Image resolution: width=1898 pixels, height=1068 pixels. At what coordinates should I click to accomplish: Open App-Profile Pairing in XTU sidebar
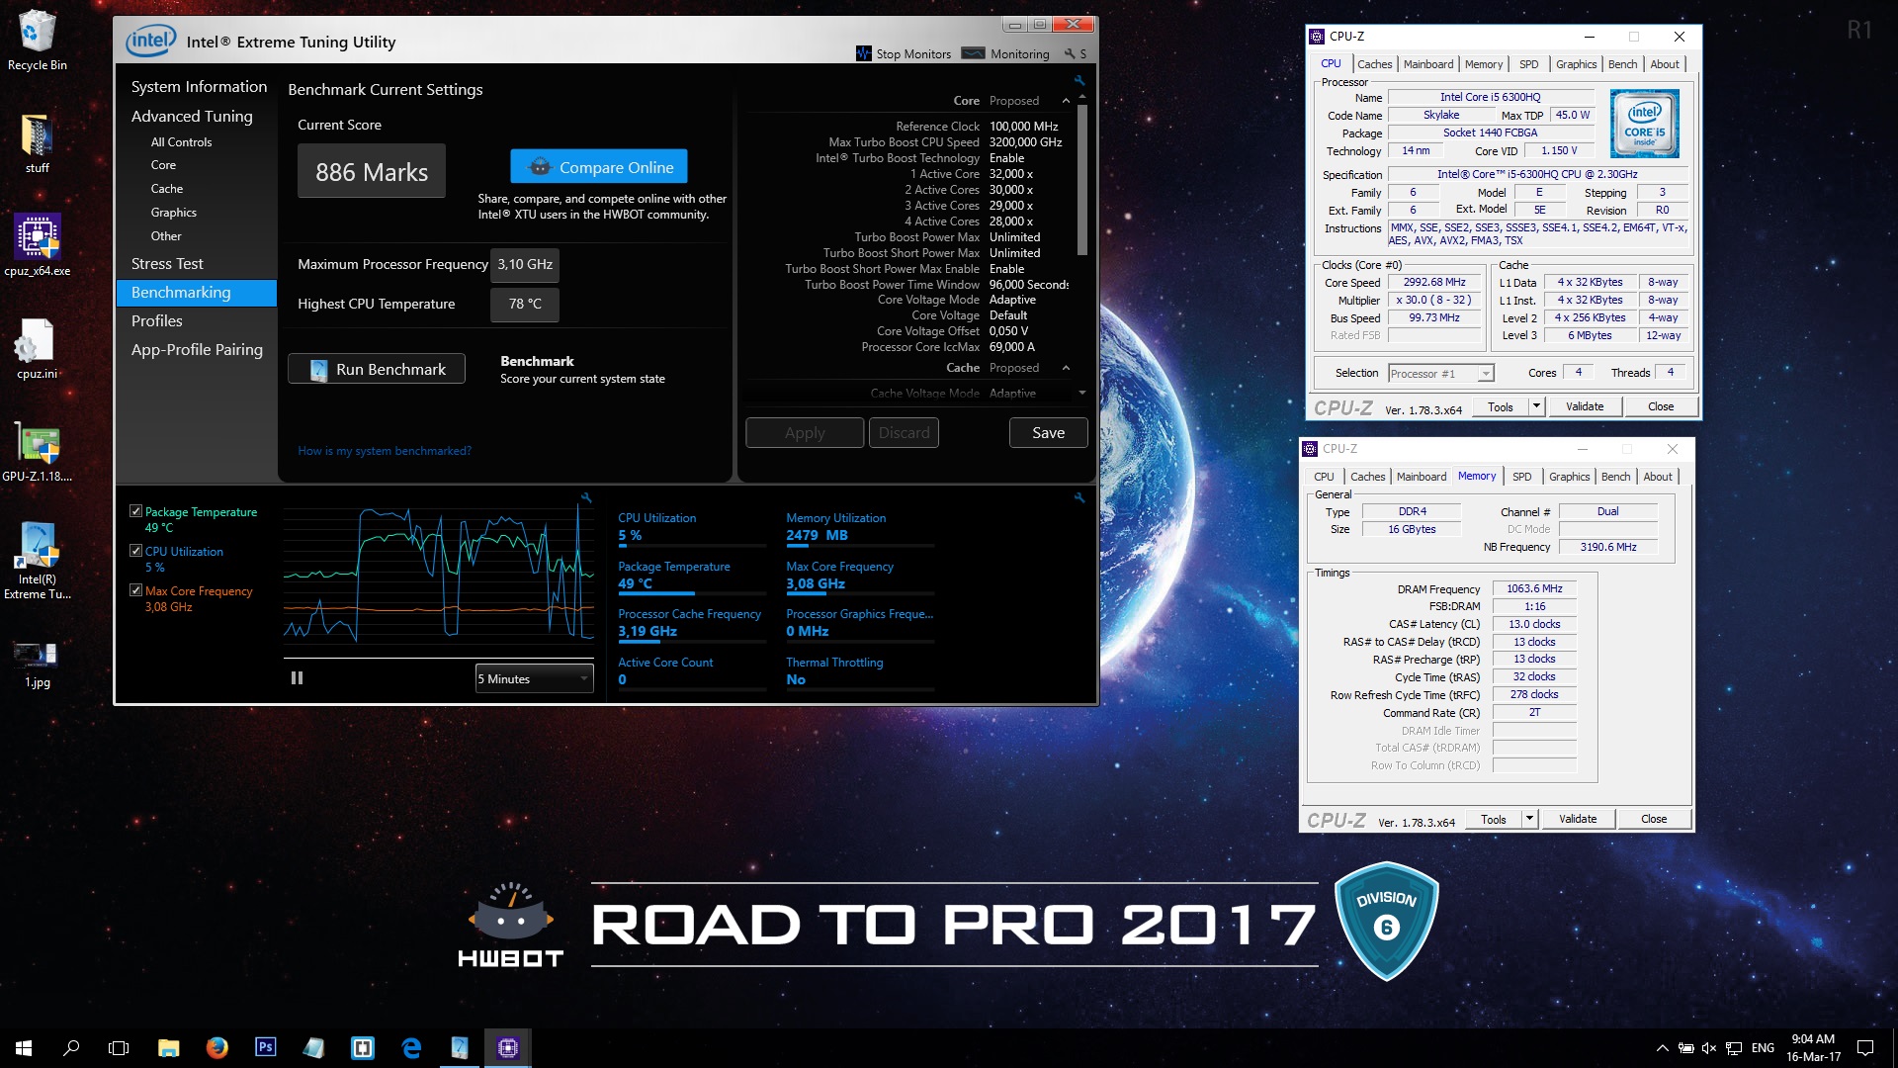pos(197,350)
